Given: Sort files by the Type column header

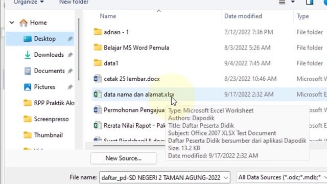Looking at the screenshot, I should click(x=302, y=16).
